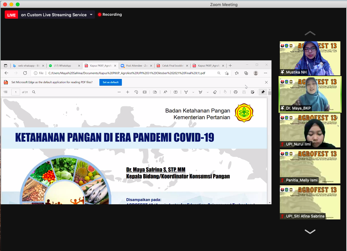Open the address bar zoom indicator
Image resolution: width=347 pixels, height=251 pixels.
(x=219, y=73)
